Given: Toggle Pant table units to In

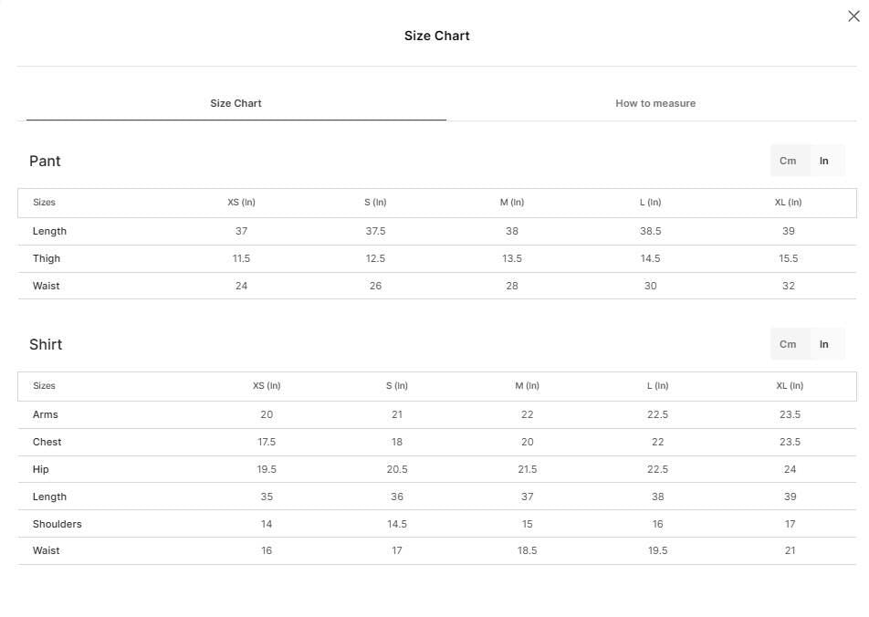Looking at the screenshot, I should click(824, 161).
